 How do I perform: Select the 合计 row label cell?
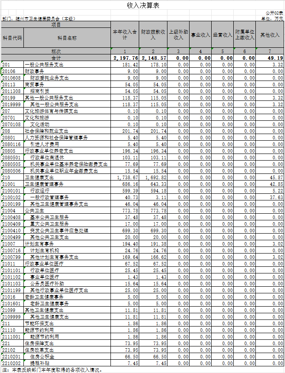tap(56, 58)
